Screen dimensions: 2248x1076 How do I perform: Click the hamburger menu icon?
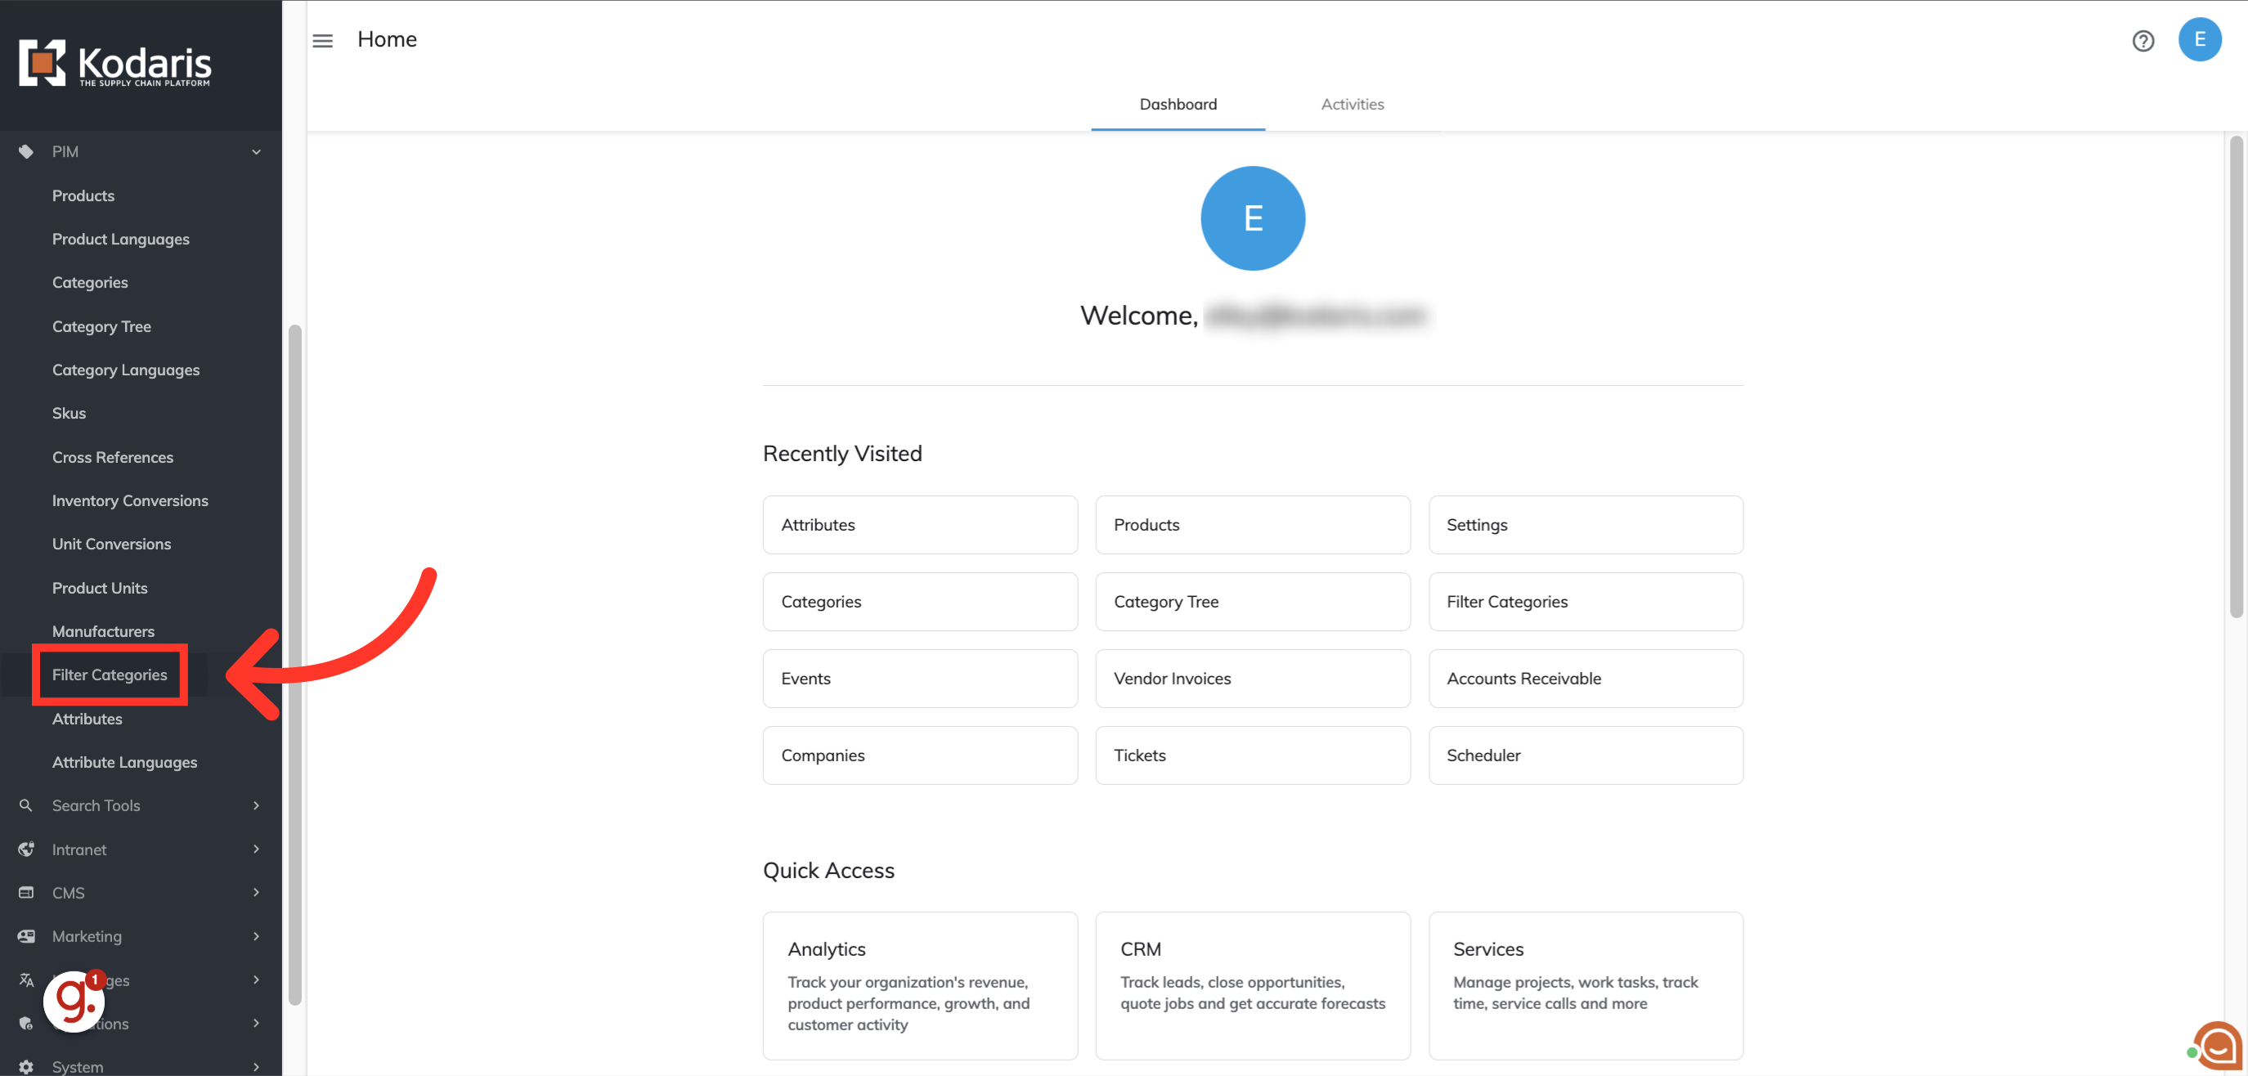coord(322,40)
